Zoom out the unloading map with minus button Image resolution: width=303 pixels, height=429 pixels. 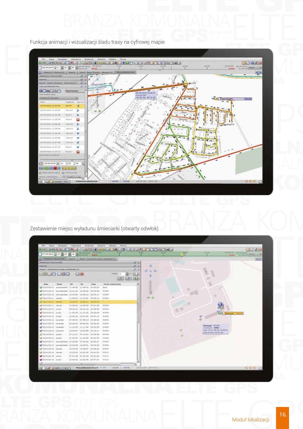tap(149, 298)
